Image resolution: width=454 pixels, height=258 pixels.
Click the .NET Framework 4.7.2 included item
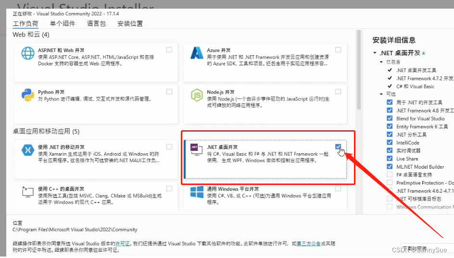[425, 78]
